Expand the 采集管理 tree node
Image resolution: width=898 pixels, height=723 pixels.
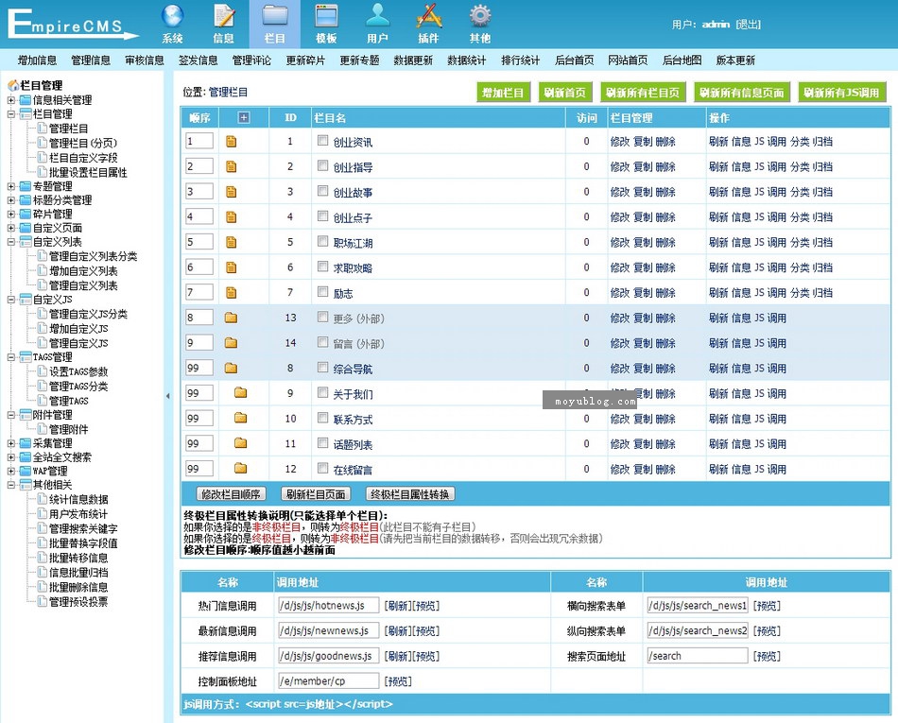(11, 443)
